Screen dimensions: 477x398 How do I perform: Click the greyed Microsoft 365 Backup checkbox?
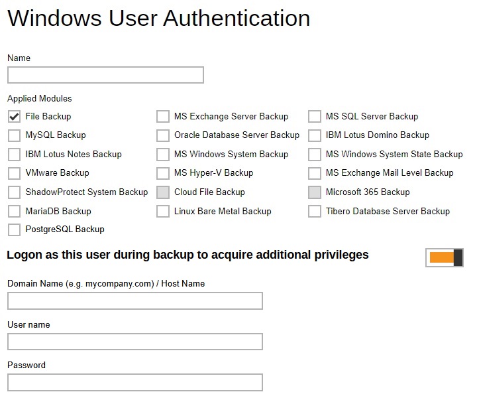point(315,192)
